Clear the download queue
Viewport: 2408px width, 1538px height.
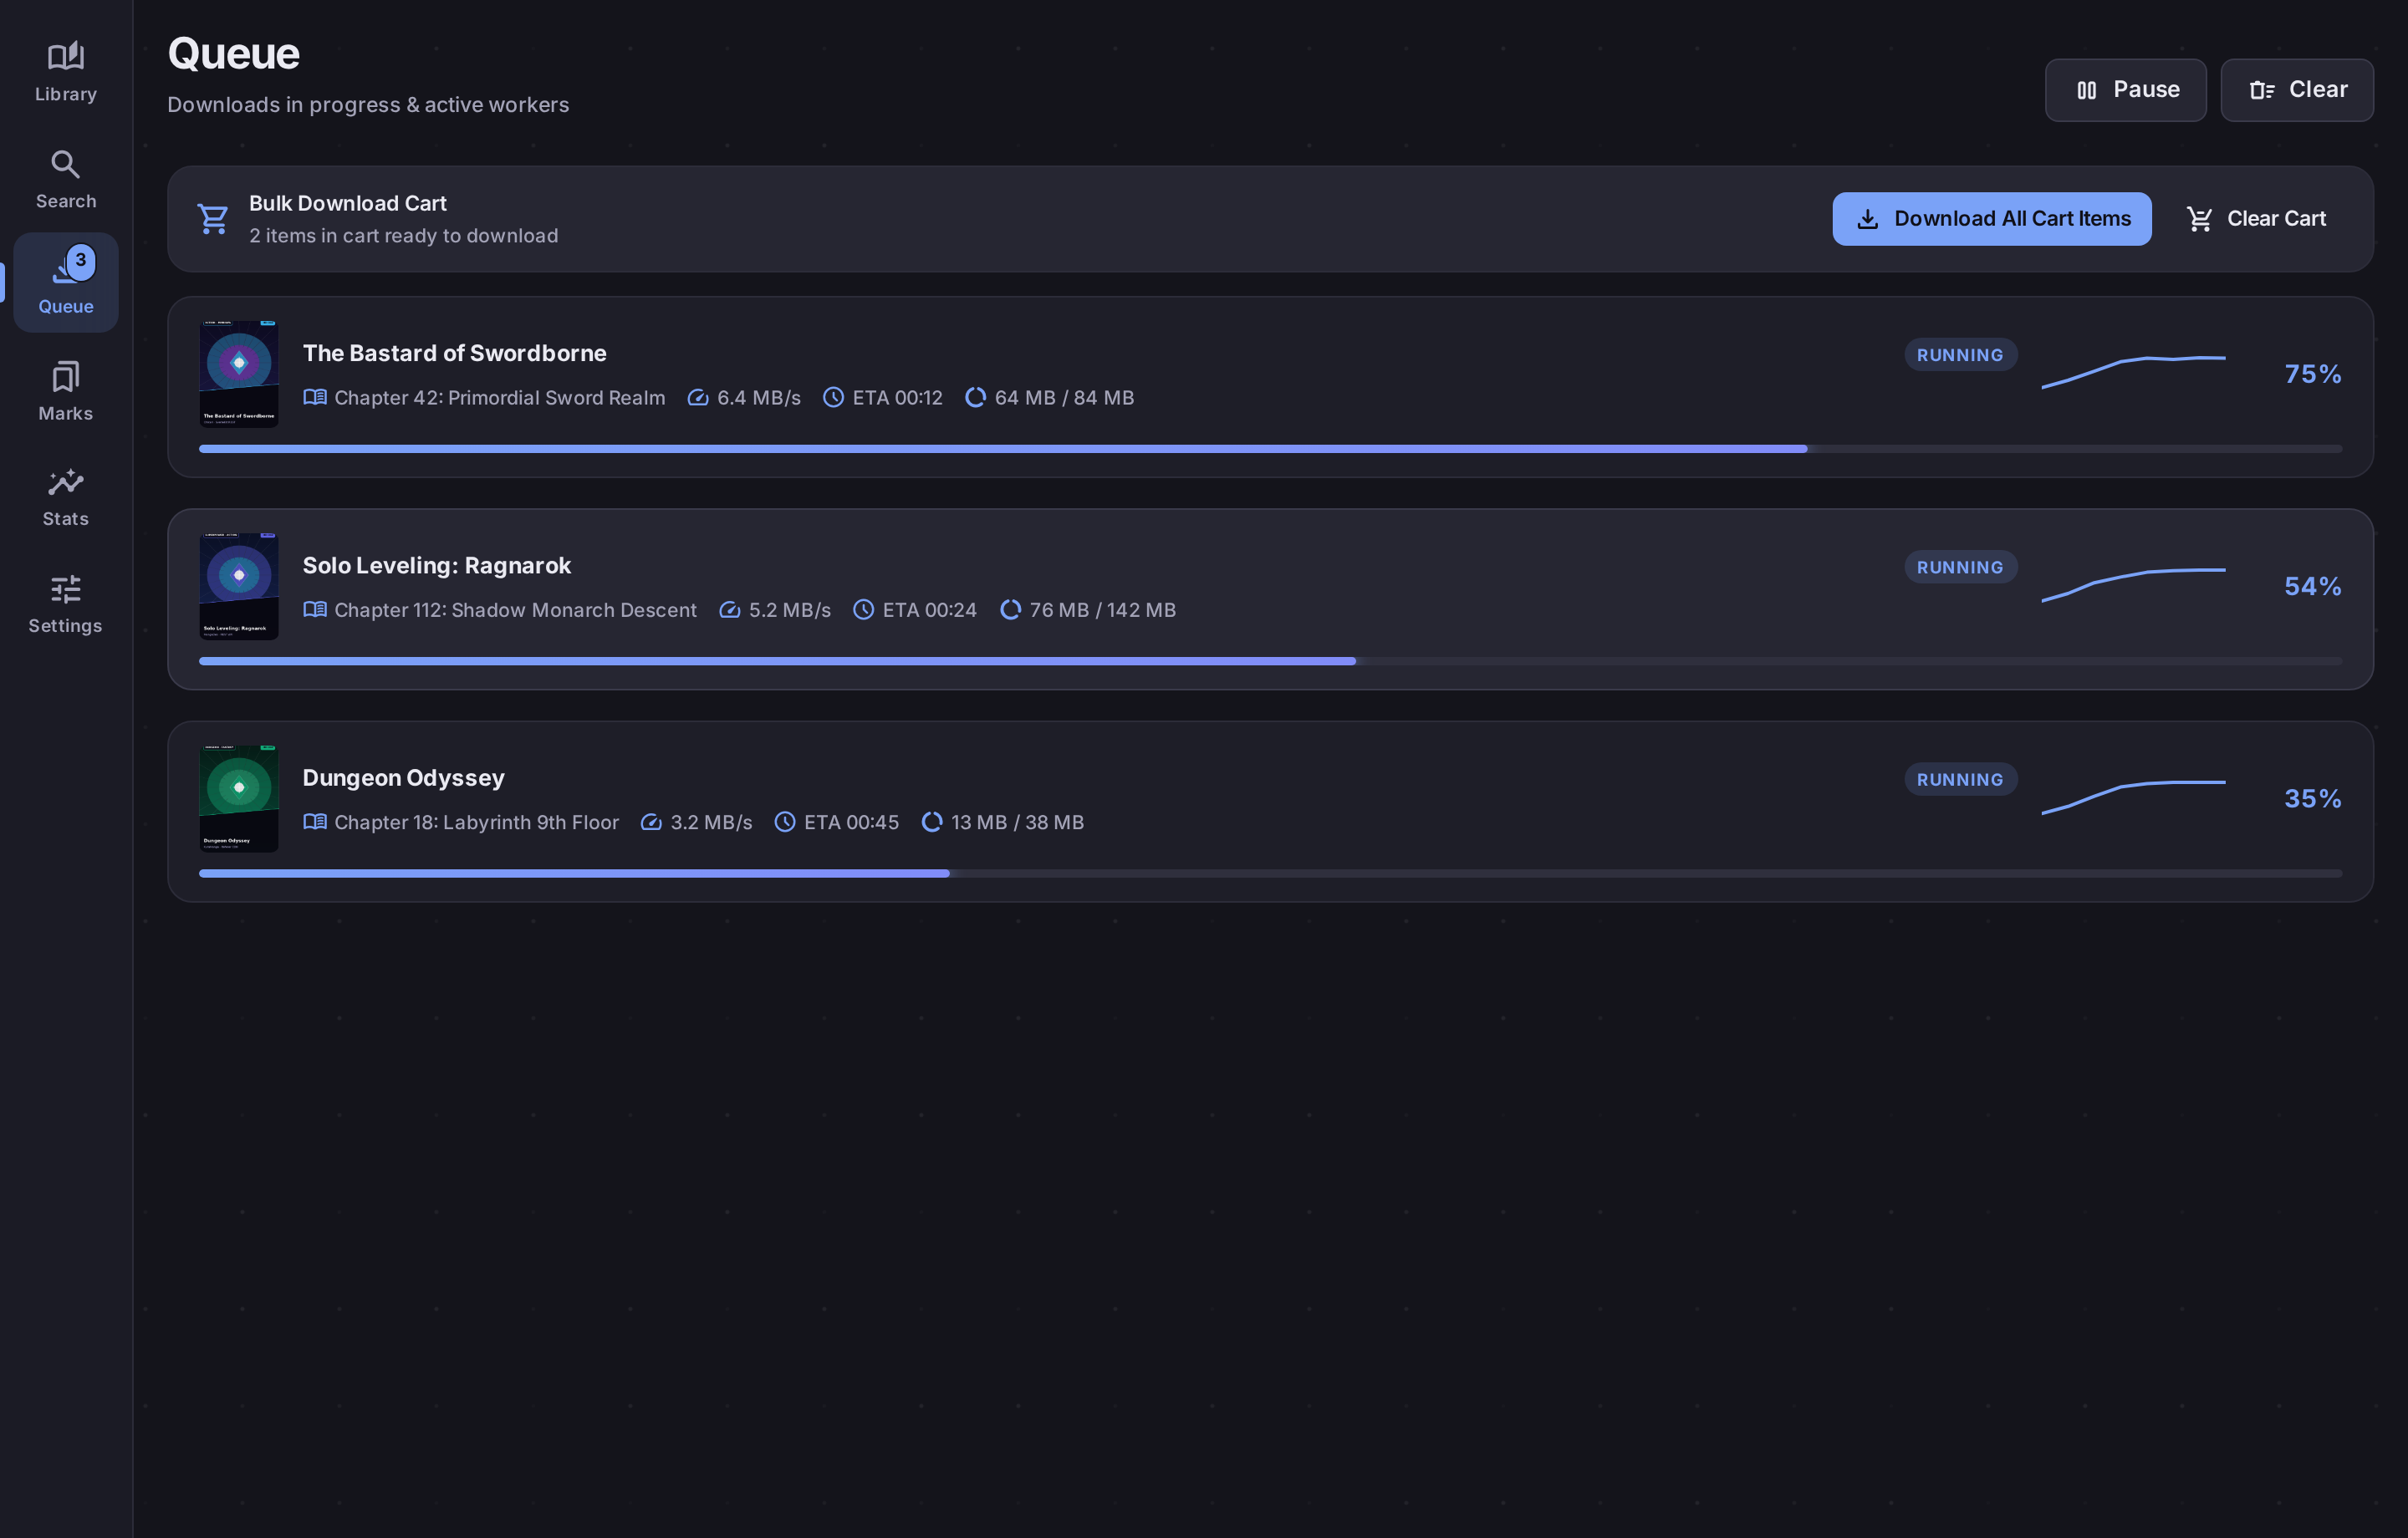(x=2297, y=90)
